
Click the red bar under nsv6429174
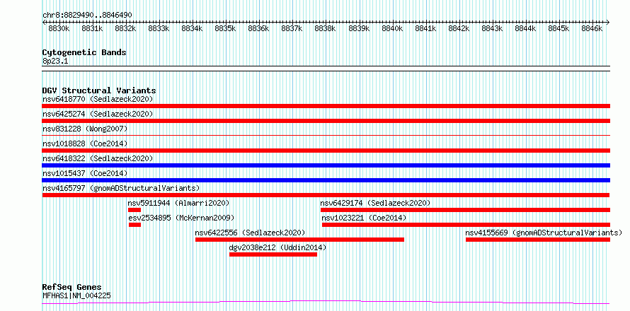pos(465,210)
